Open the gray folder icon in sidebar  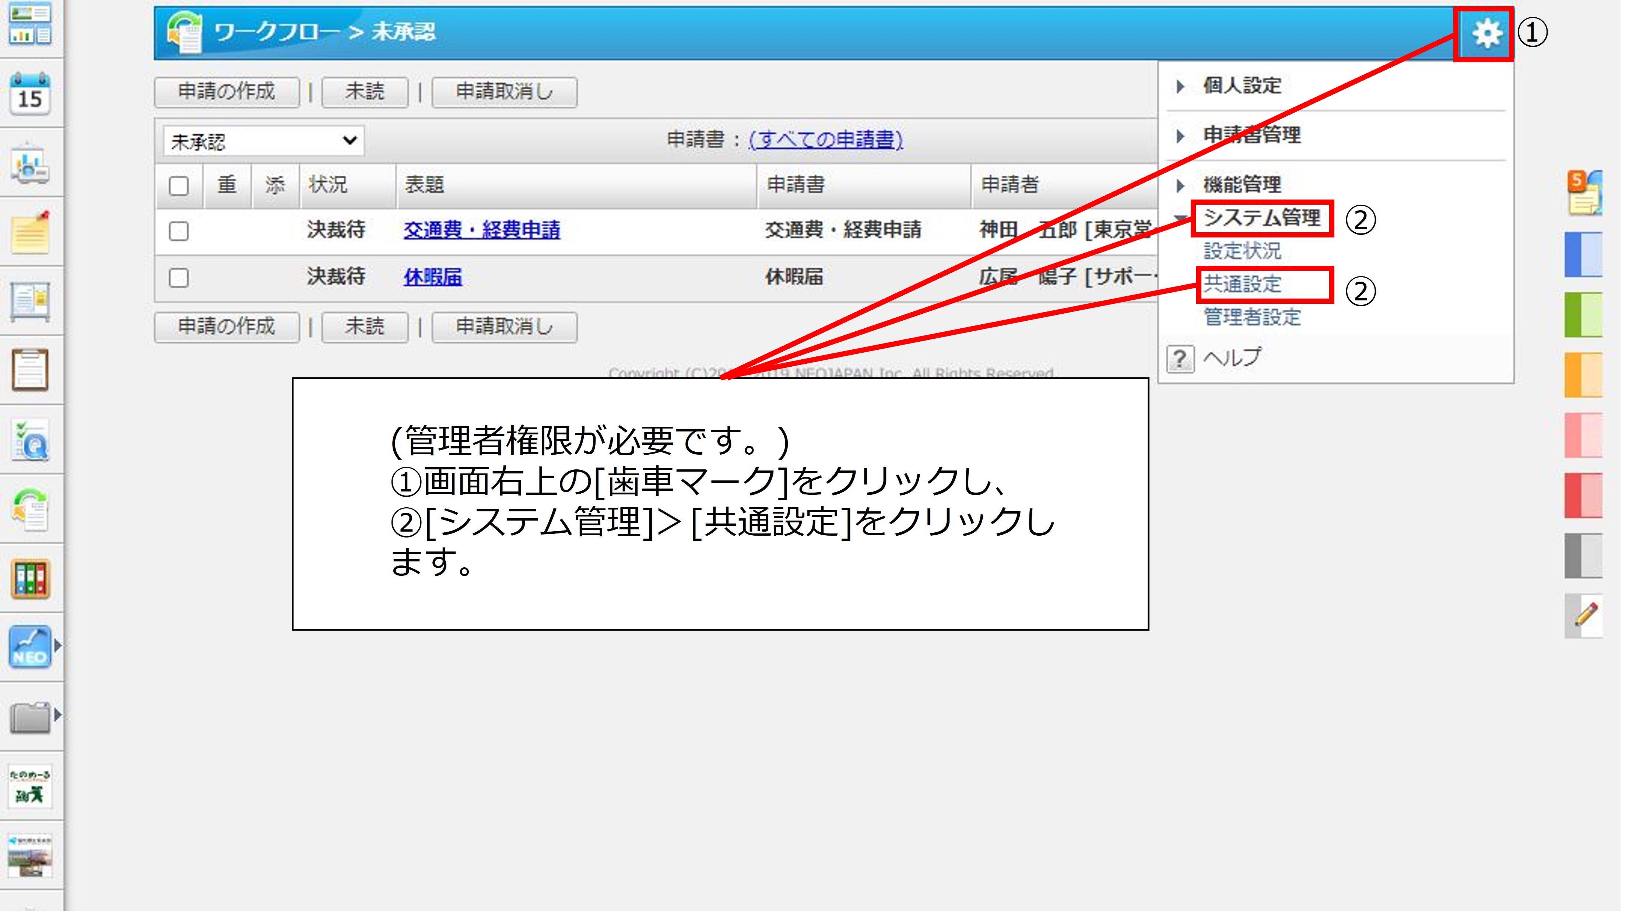tap(30, 717)
